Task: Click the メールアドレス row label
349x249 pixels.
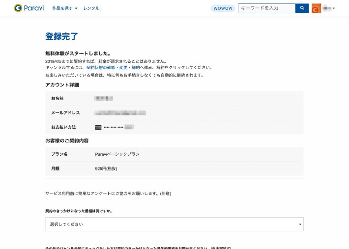Action: click(65, 113)
